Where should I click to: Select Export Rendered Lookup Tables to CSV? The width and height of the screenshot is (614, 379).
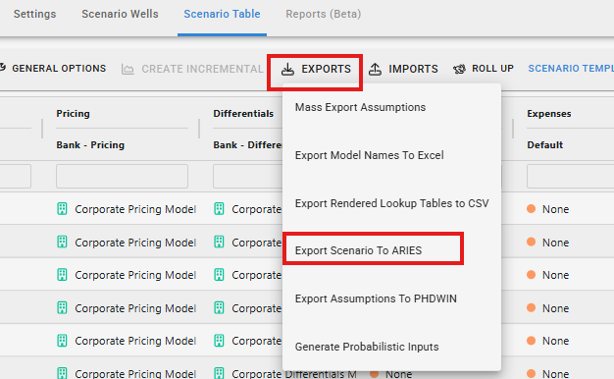(391, 203)
